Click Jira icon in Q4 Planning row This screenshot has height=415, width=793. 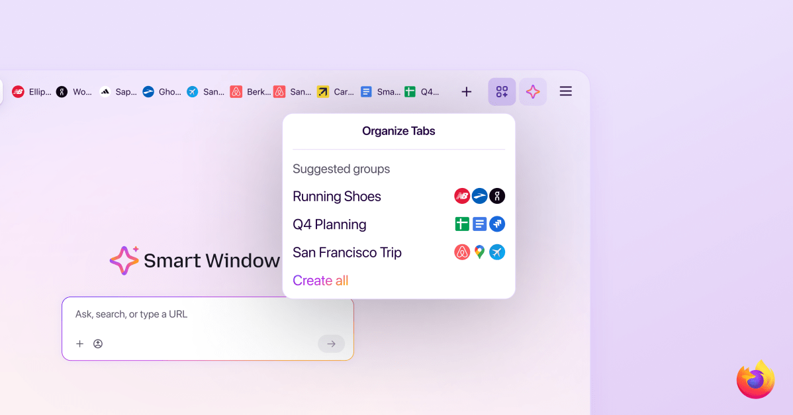point(497,224)
